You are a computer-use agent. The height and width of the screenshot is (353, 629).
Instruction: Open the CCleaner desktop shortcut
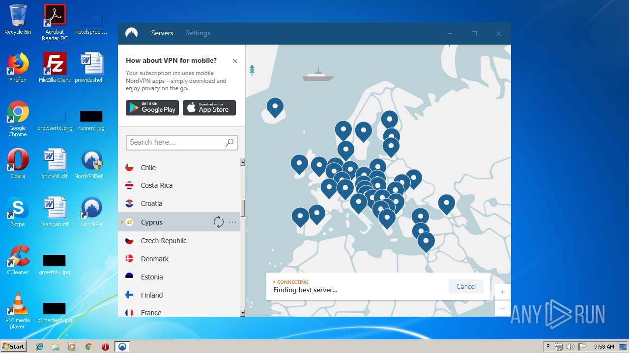[x=18, y=260]
